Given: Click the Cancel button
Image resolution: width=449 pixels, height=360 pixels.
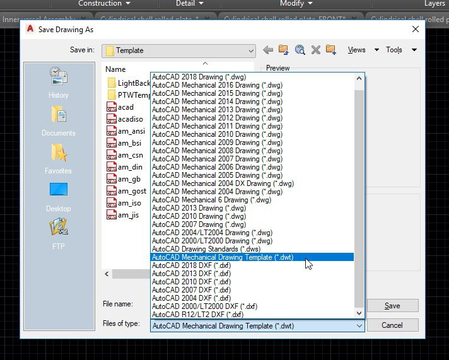Looking at the screenshot, I should pos(392,325).
